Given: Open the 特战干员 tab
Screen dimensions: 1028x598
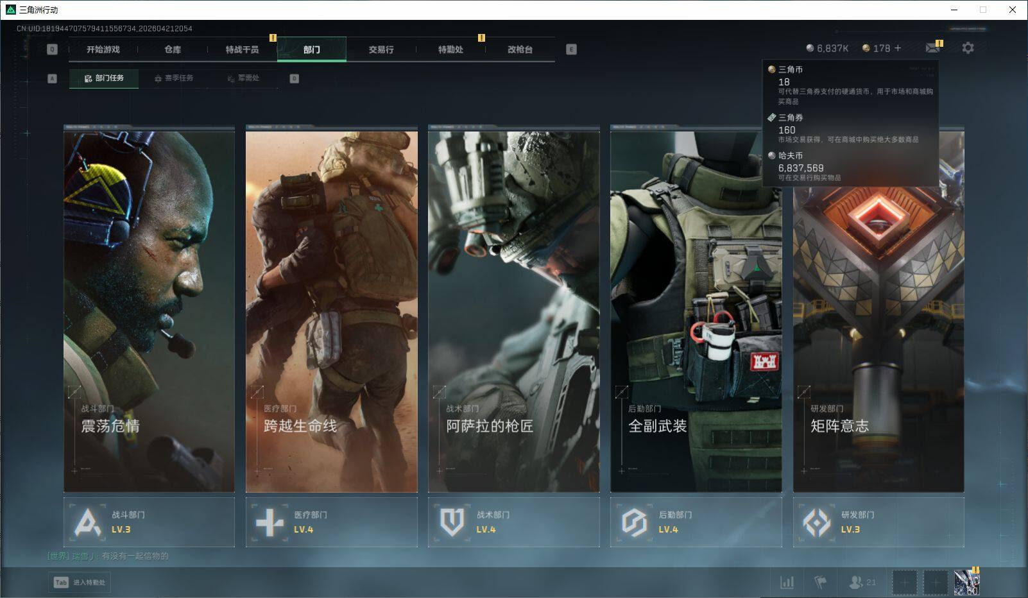Looking at the screenshot, I should (x=242, y=49).
